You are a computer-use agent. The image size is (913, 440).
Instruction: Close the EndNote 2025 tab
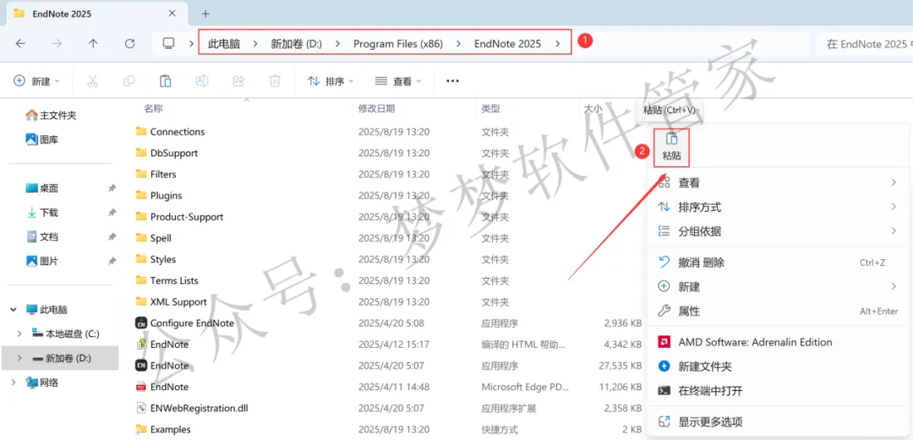172,14
